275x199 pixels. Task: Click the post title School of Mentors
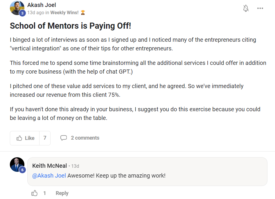pyautogui.click(x=71, y=26)
